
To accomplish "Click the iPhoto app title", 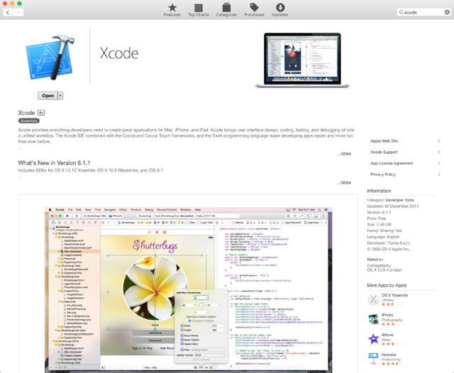I will pos(387,315).
